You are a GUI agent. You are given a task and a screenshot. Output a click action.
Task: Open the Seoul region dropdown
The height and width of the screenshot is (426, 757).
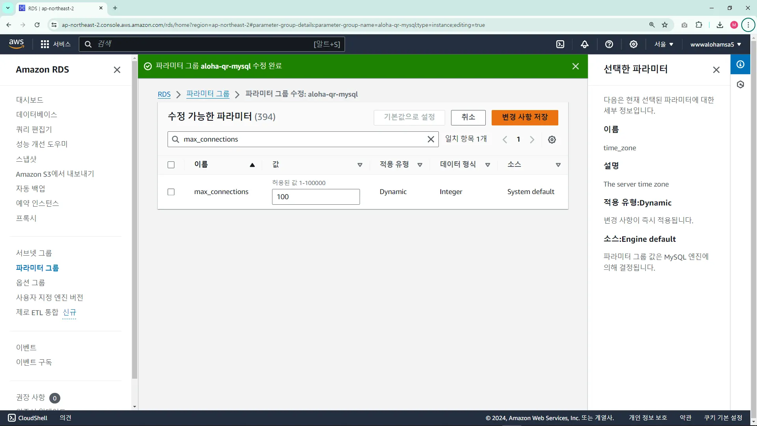pyautogui.click(x=664, y=44)
